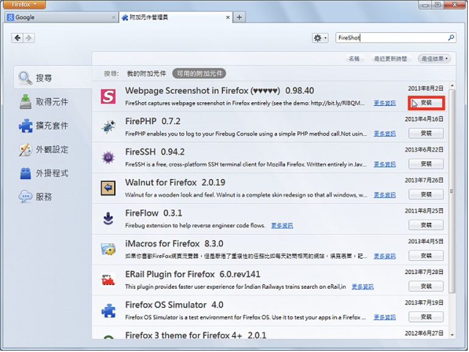Open more info link for Walnut for Firefox
Screen dimensions: 469x352
click(385, 195)
